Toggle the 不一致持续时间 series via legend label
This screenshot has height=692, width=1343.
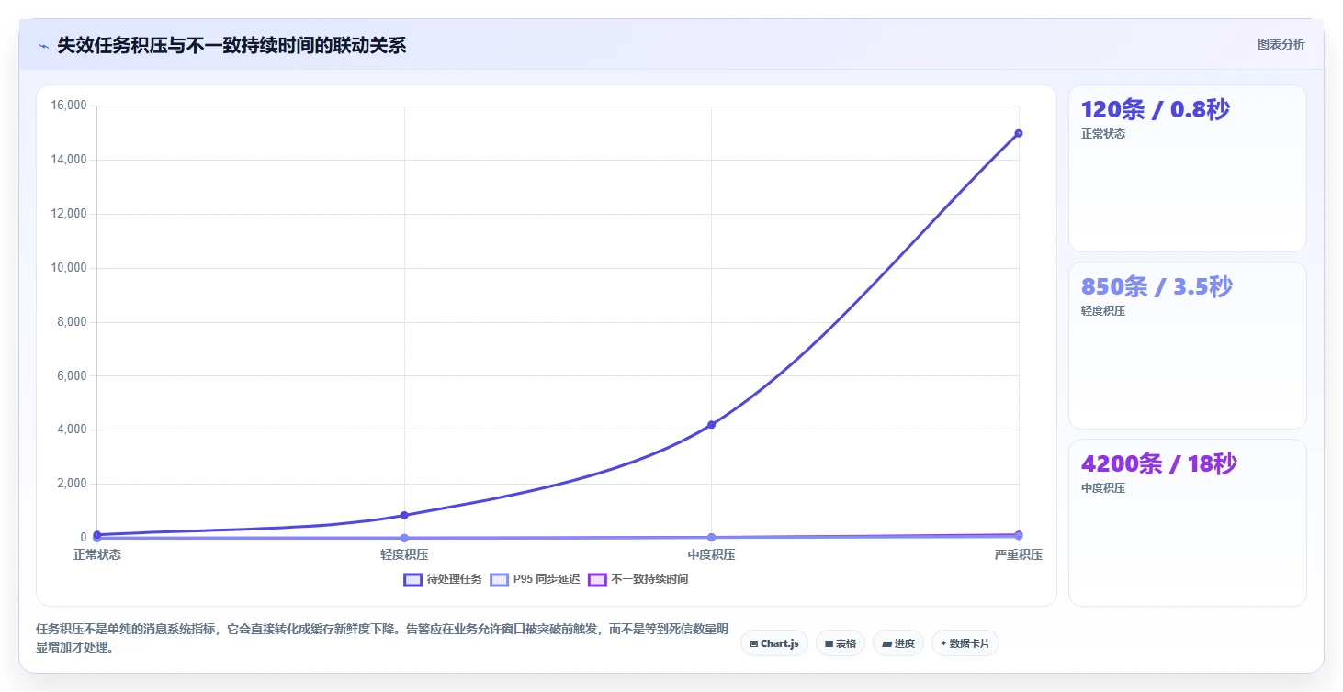click(649, 579)
